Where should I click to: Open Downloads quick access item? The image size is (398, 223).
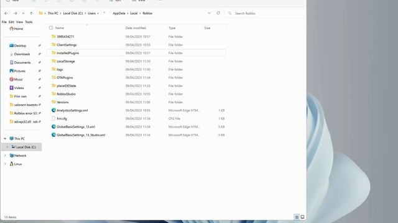coord(20,54)
